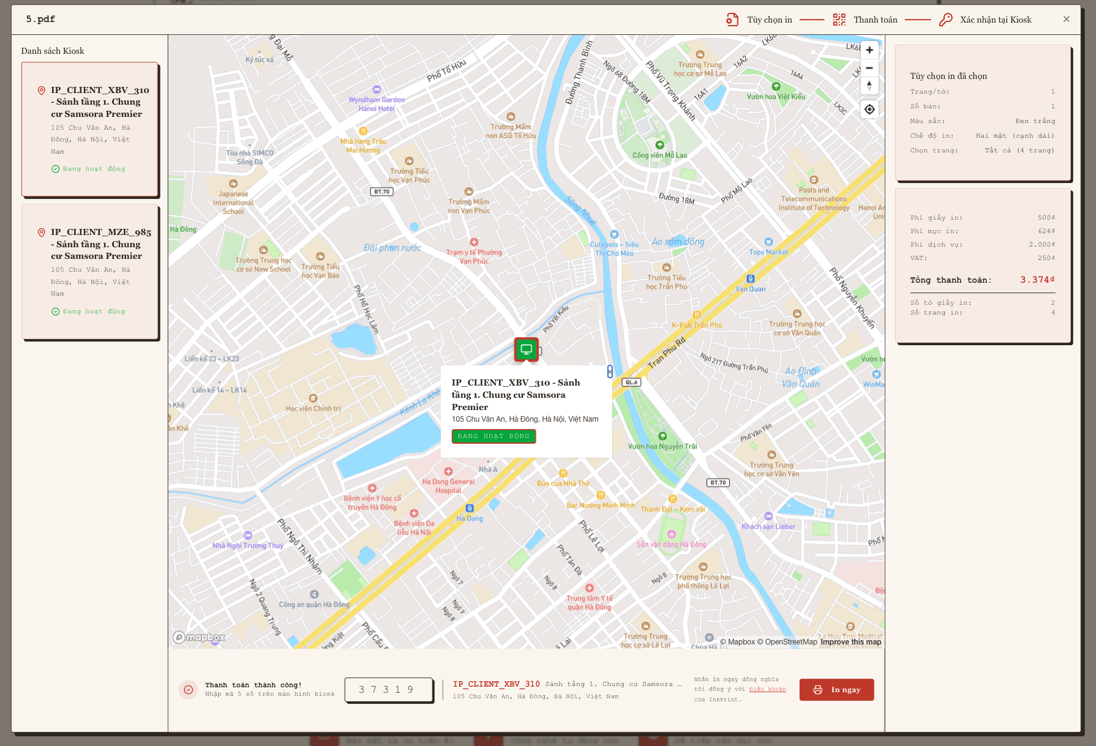Click the ĐANG HOẠT ĐỘNG status badge
1096x746 pixels.
494,436
